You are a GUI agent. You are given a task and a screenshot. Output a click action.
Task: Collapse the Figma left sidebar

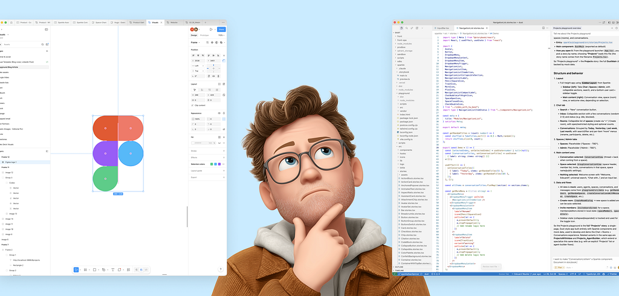[47, 29]
